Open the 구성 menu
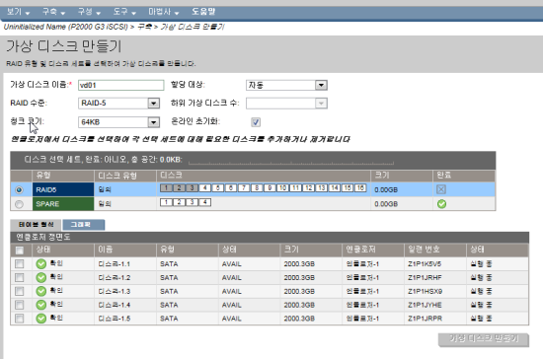Screen dimensions: 543x359 pos(89,12)
